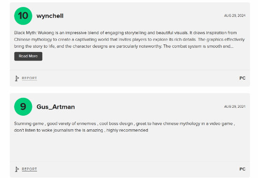
Task: Click the flag icon in Gus_Artman's review
Action: click(17, 169)
